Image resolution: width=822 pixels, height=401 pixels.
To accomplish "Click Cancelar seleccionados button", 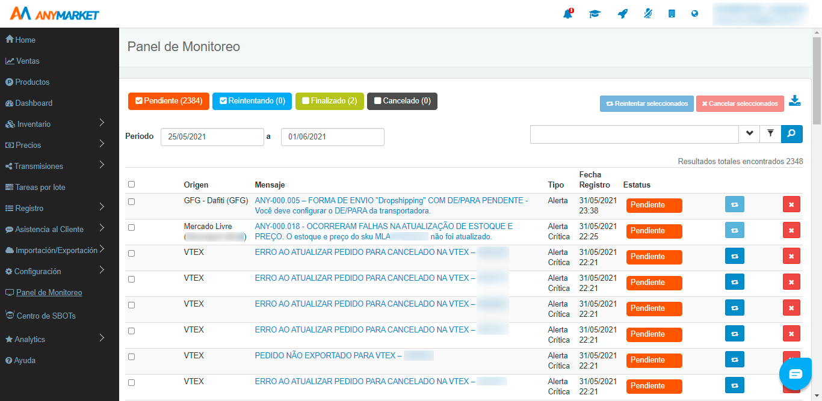I will tap(740, 103).
